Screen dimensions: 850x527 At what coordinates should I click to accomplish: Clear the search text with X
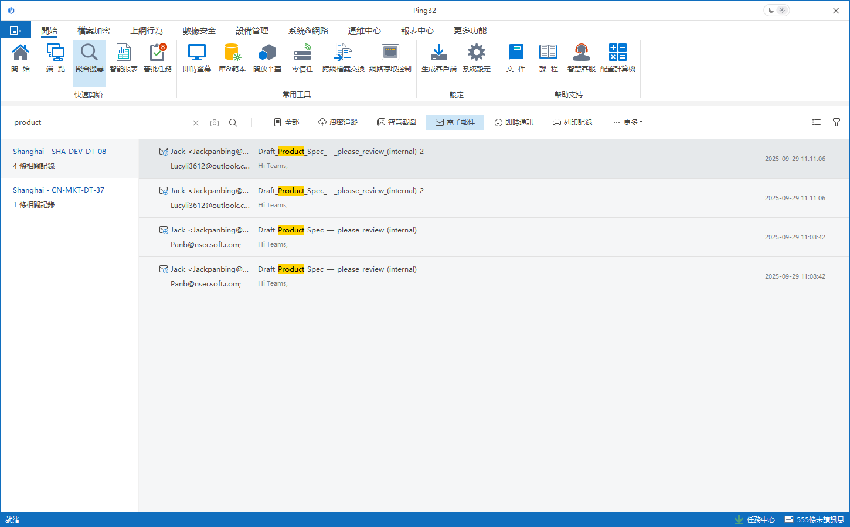(x=196, y=123)
